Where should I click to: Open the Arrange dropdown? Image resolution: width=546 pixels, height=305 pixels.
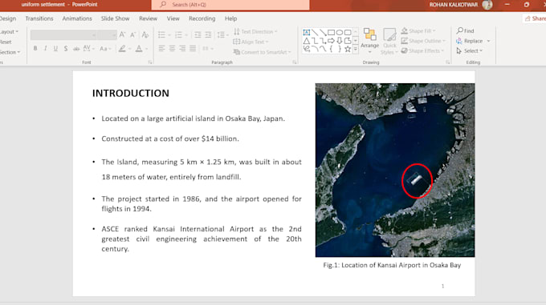pyautogui.click(x=370, y=41)
